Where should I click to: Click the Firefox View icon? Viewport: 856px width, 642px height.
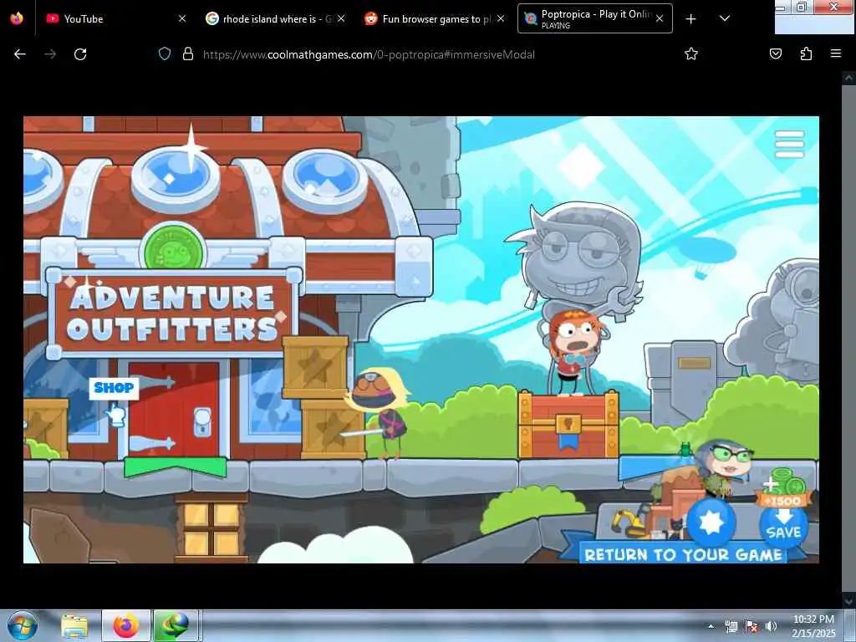click(17, 18)
